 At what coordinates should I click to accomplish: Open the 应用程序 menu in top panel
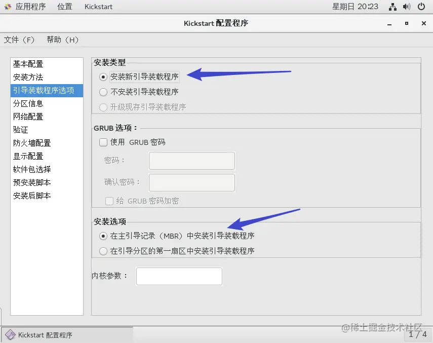pos(30,7)
